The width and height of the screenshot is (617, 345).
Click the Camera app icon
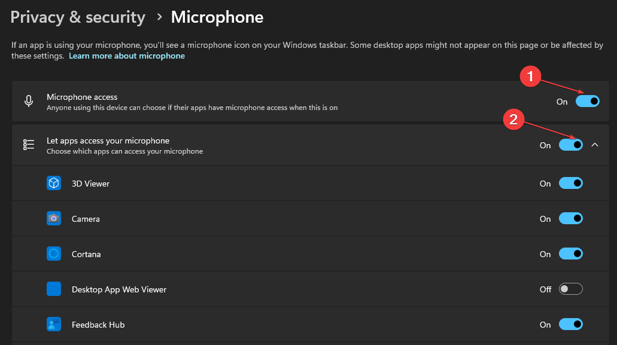coord(54,218)
